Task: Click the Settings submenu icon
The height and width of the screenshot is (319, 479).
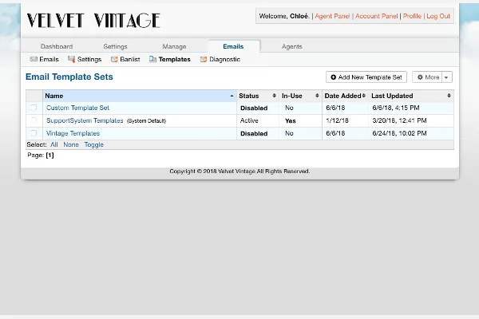Action: pos(72,59)
